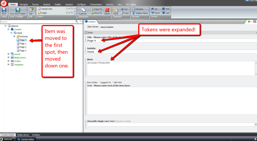Open the Analyze ribbon tab
The width and height of the screenshot is (257, 141).
tap(47, 5)
